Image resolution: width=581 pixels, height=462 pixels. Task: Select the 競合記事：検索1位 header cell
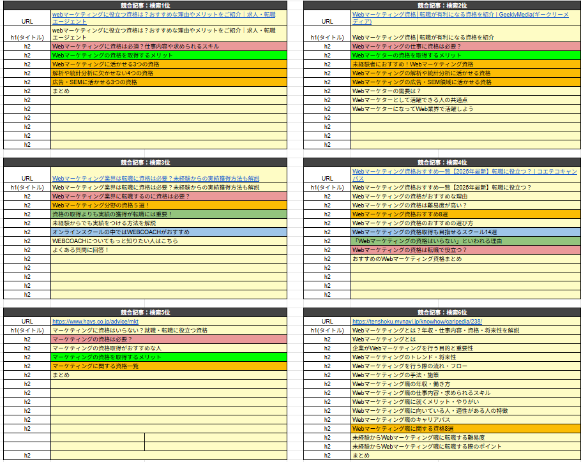(145, 4)
